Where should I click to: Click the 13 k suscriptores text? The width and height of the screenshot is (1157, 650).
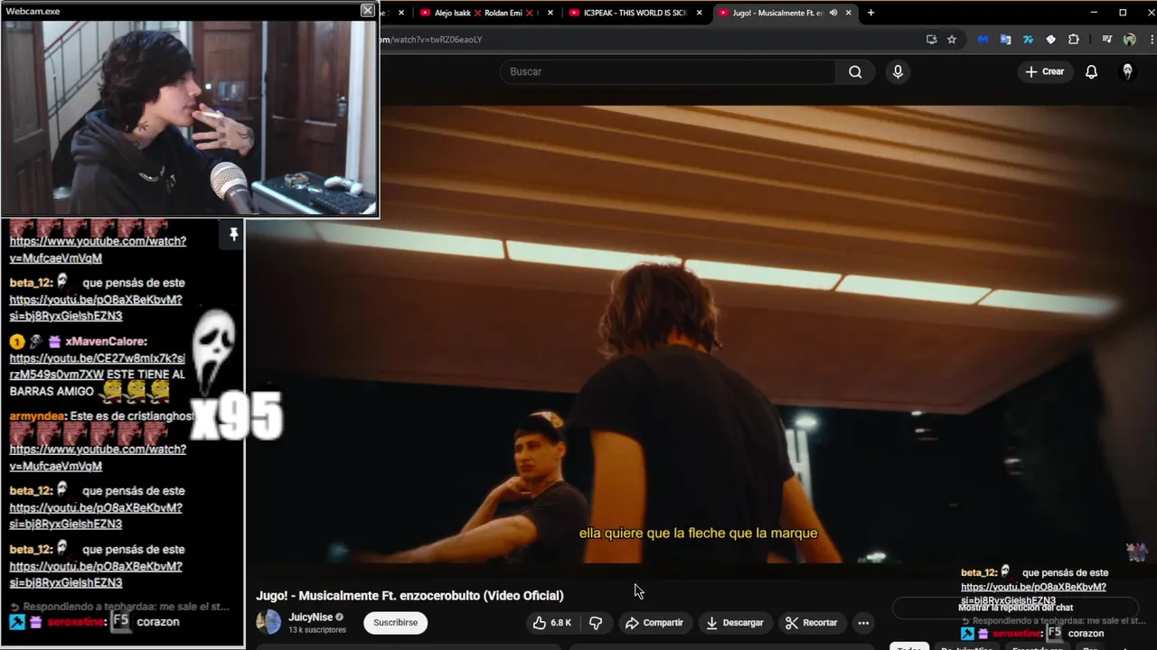click(x=317, y=630)
